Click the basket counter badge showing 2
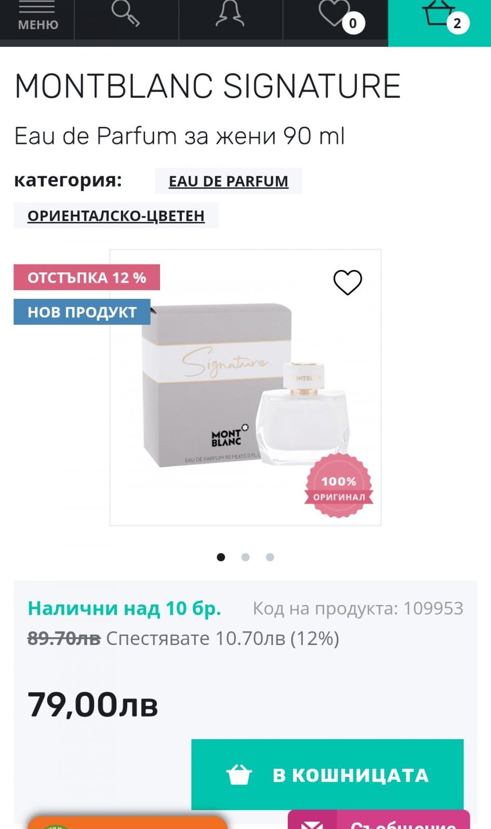491x829 pixels. [458, 23]
